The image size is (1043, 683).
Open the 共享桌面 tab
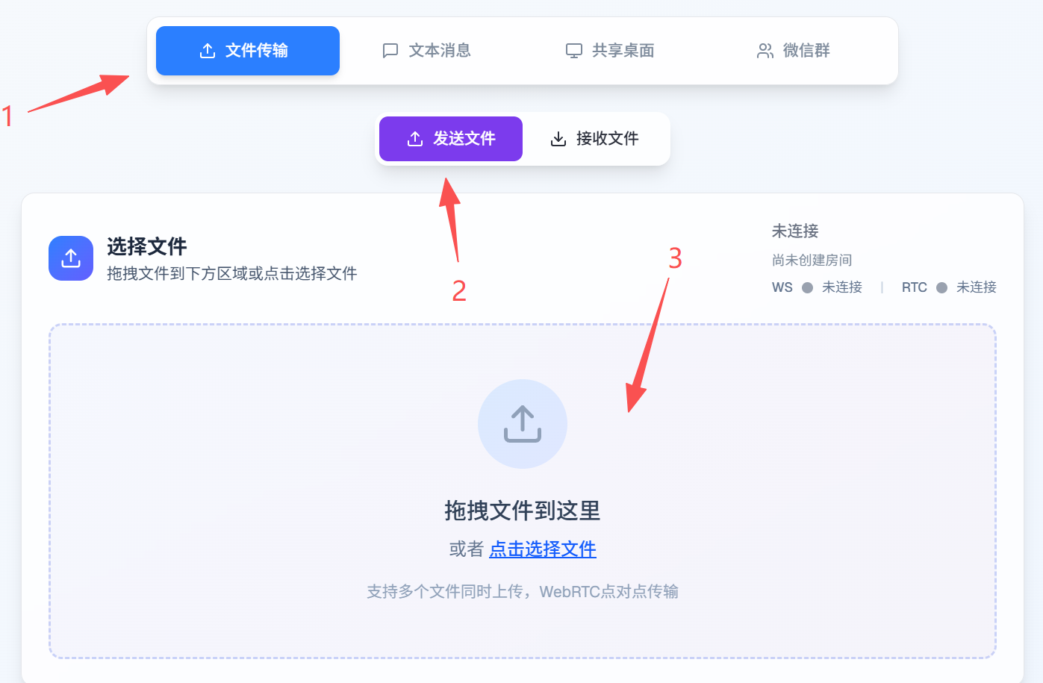(x=610, y=51)
